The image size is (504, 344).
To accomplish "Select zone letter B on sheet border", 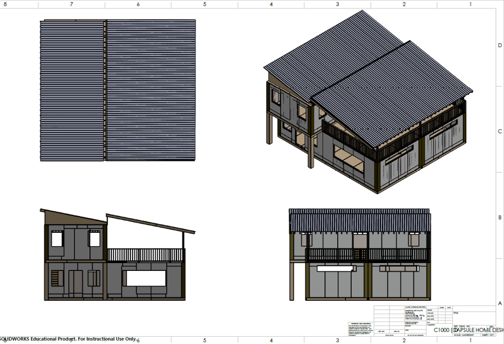I will pyautogui.click(x=500, y=218).
